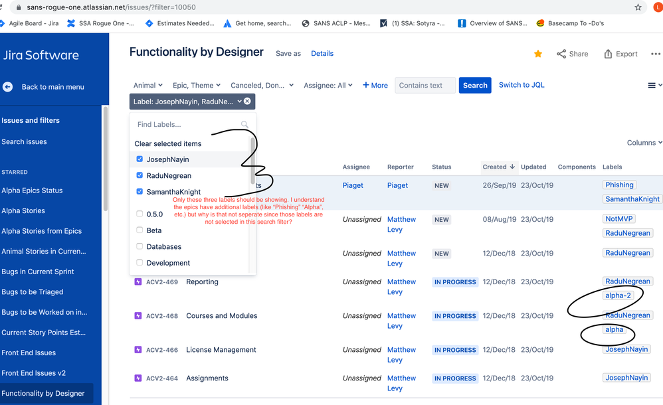The height and width of the screenshot is (405, 663).
Task: Open the Columns dropdown
Action: pos(644,143)
